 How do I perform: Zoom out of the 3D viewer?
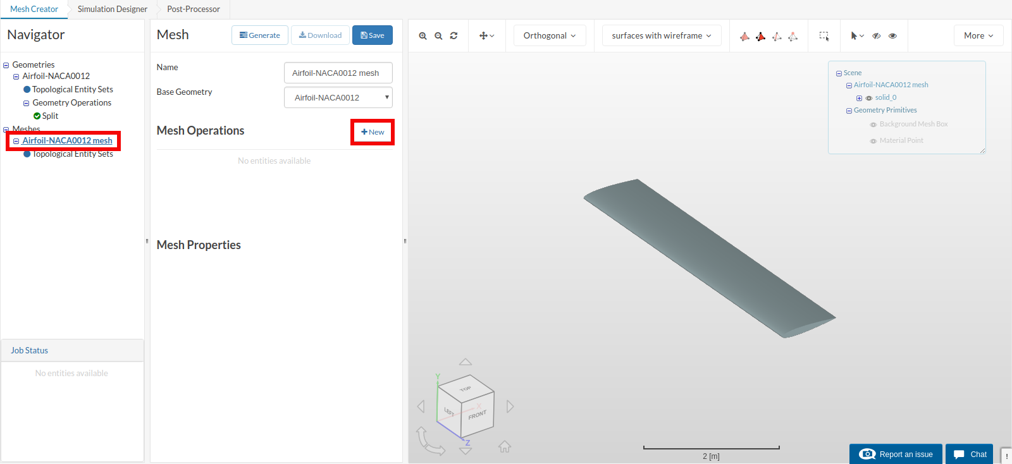click(438, 36)
